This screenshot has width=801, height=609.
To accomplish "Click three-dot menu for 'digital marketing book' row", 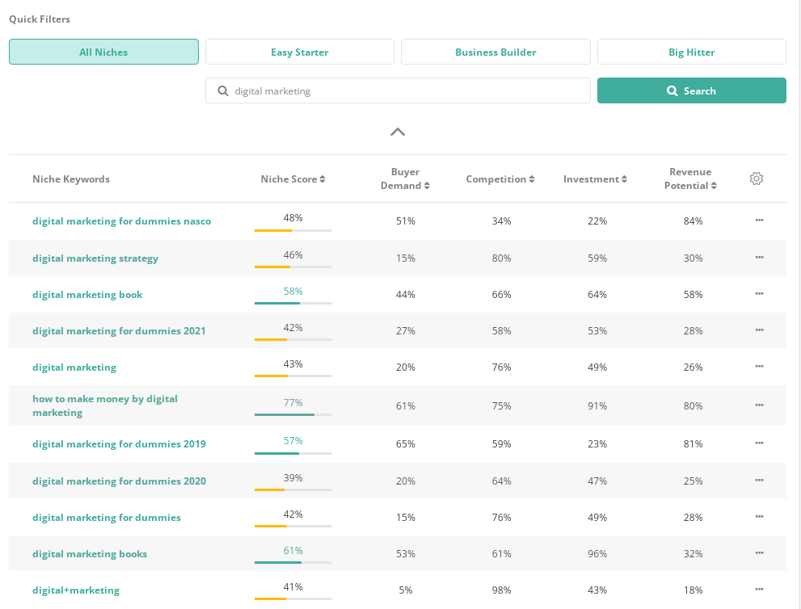I will [x=759, y=294].
